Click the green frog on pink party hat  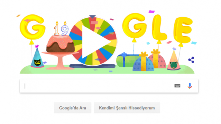point(174,65)
